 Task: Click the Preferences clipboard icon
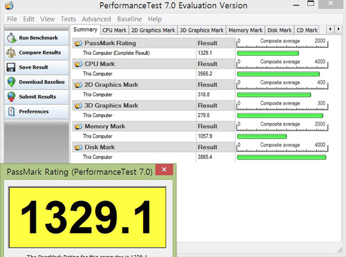12,112
